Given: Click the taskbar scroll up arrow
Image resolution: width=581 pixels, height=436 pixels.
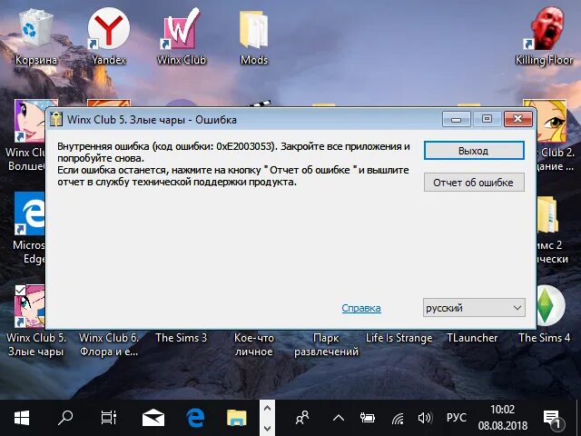Looking at the screenshot, I should click(267, 409).
